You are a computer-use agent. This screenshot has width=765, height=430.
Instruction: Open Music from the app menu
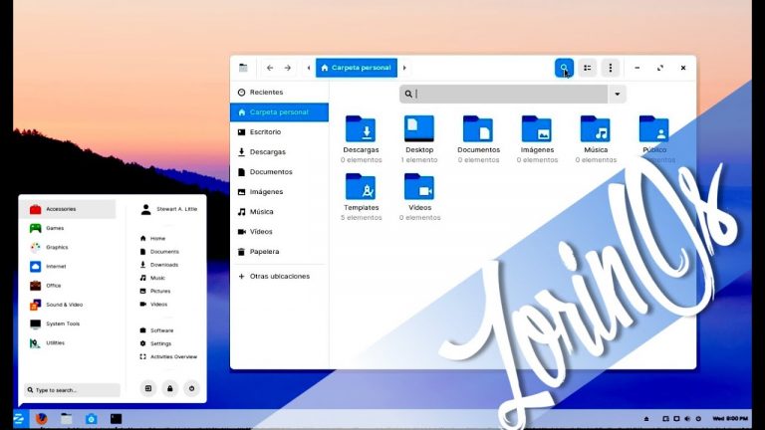click(x=152, y=278)
